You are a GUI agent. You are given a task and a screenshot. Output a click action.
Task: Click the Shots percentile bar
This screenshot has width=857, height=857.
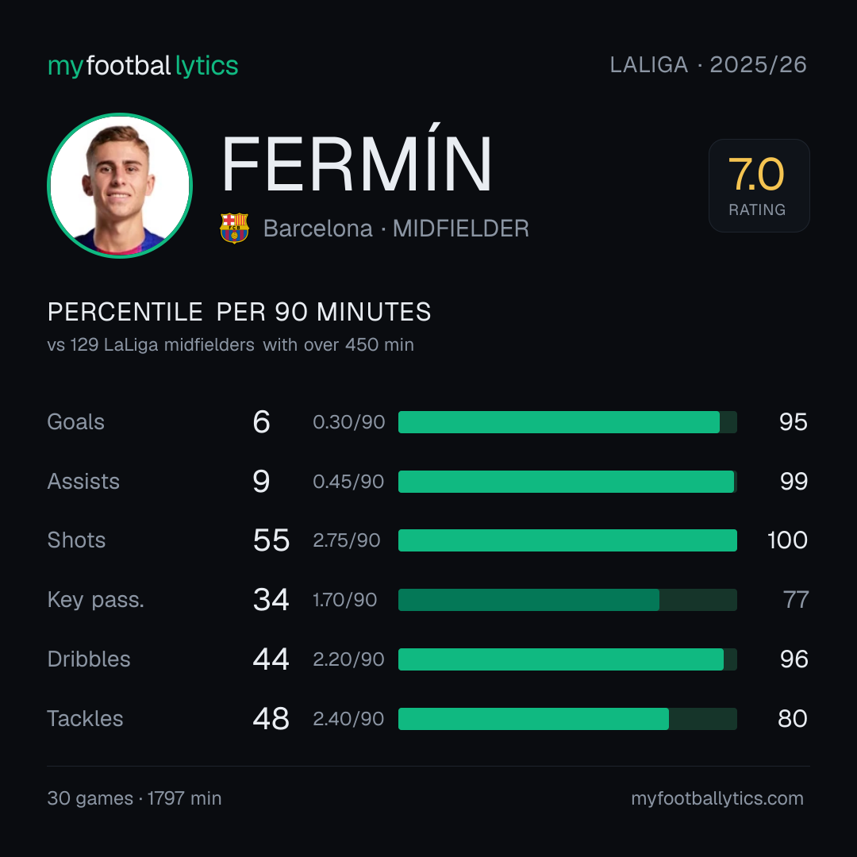click(x=567, y=540)
